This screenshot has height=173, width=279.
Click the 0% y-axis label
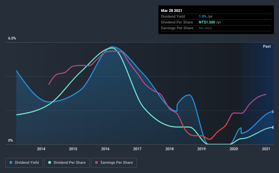[x=11, y=141]
